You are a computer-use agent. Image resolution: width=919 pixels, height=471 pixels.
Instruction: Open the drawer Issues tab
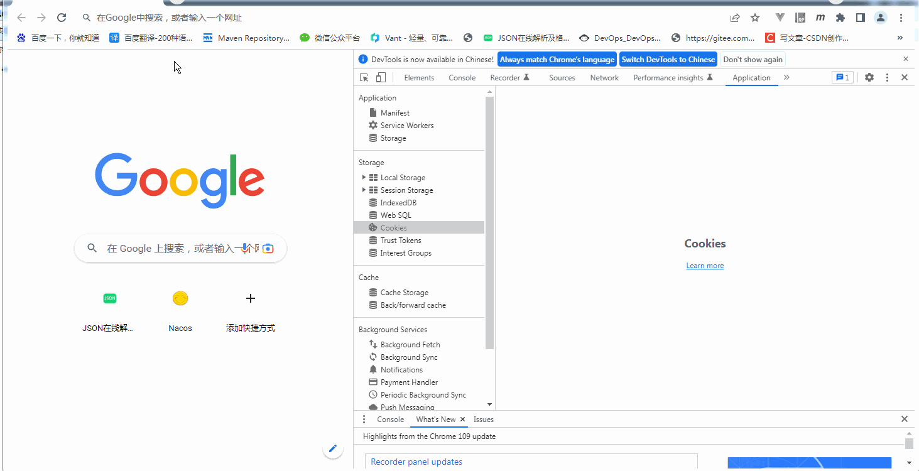tap(484, 420)
